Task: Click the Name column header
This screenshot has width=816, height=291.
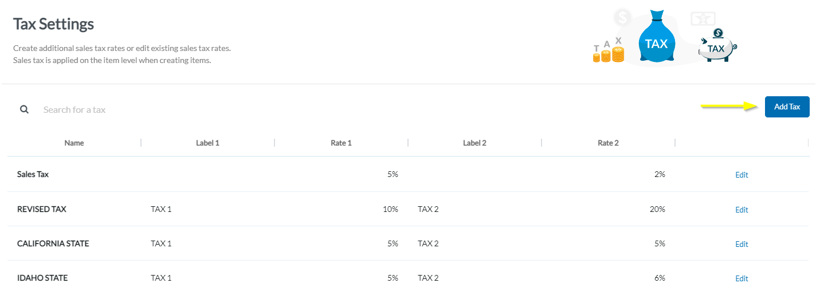Action: 74,143
